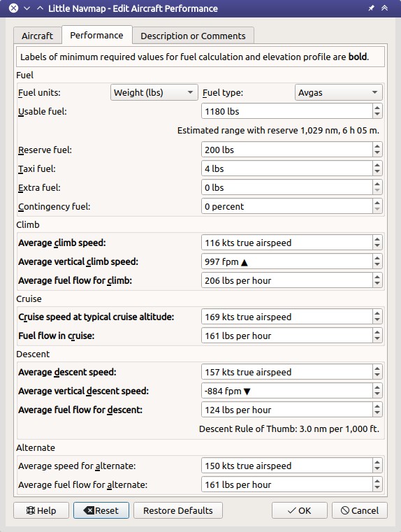Switch to the Description or Comments tab
Viewport: 401px width, 532px height.
193,36
